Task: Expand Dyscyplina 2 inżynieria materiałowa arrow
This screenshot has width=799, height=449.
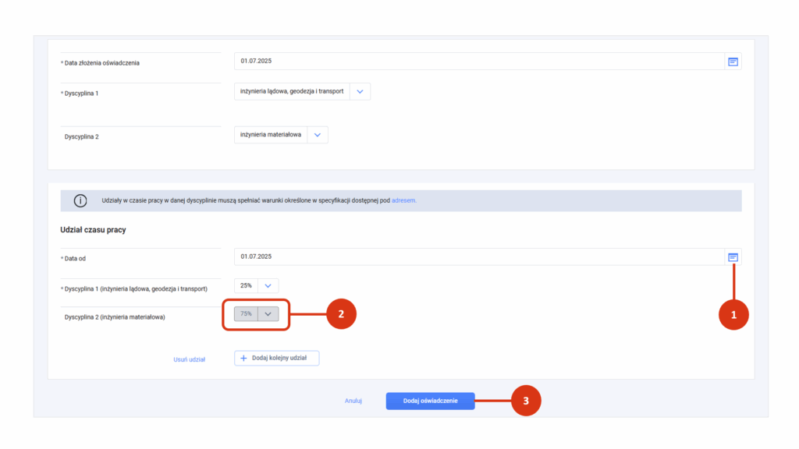Action: pos(318,135)
